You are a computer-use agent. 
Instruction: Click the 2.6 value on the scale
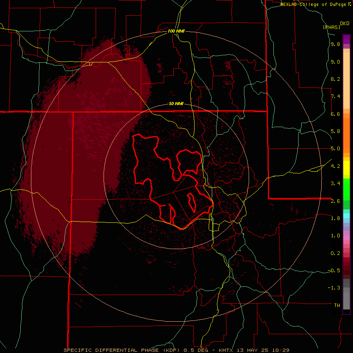pos(335,201)
